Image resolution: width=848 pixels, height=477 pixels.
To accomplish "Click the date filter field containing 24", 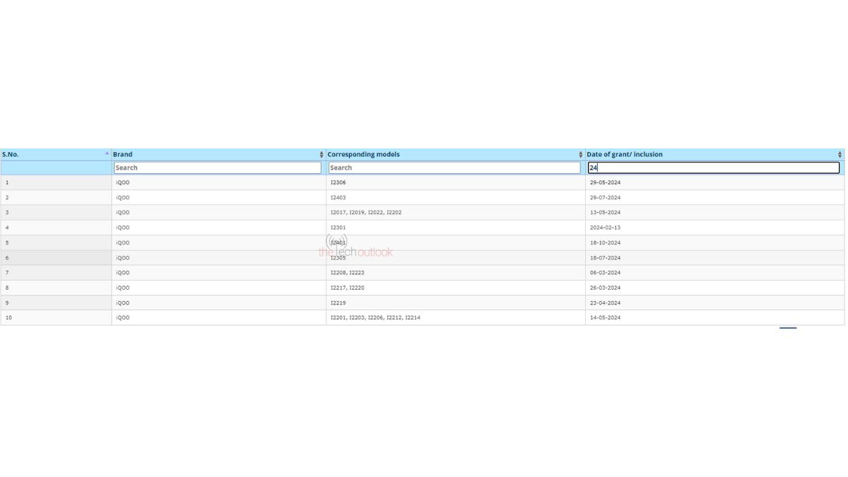I will pyautogui.click(x=714, y=167).
